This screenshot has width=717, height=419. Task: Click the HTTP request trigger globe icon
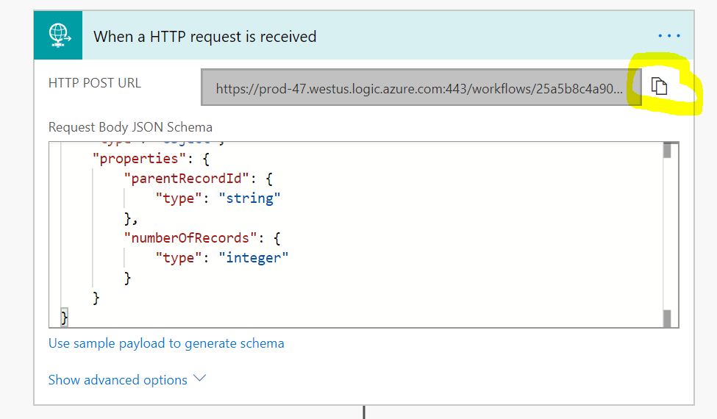pos(58,35)
